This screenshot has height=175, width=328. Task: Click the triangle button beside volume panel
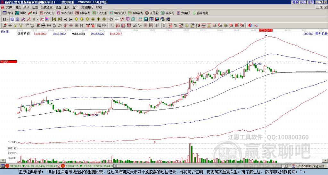pos(3,160)
